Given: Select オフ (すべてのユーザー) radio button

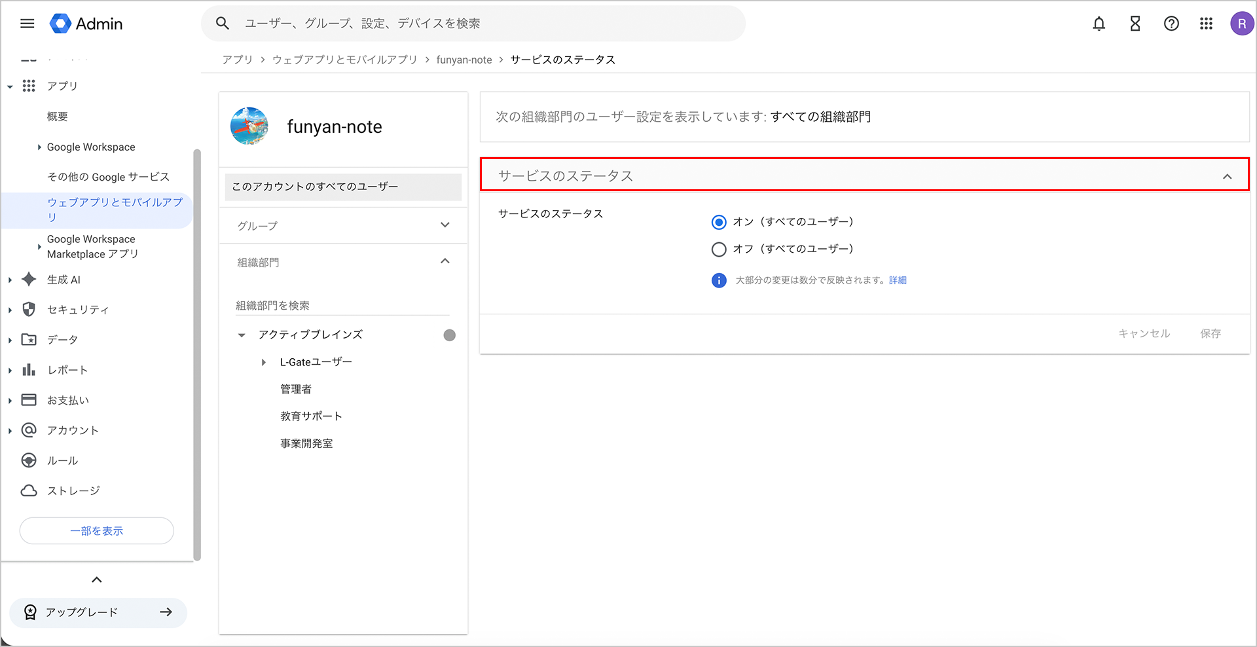Looking at the screenshot, I should coord(719,250).
